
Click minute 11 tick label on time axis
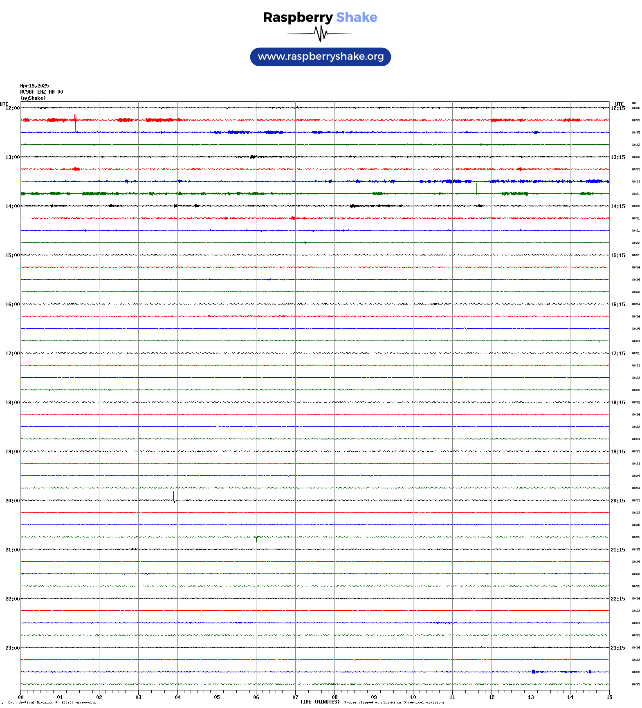coord(452,697)
